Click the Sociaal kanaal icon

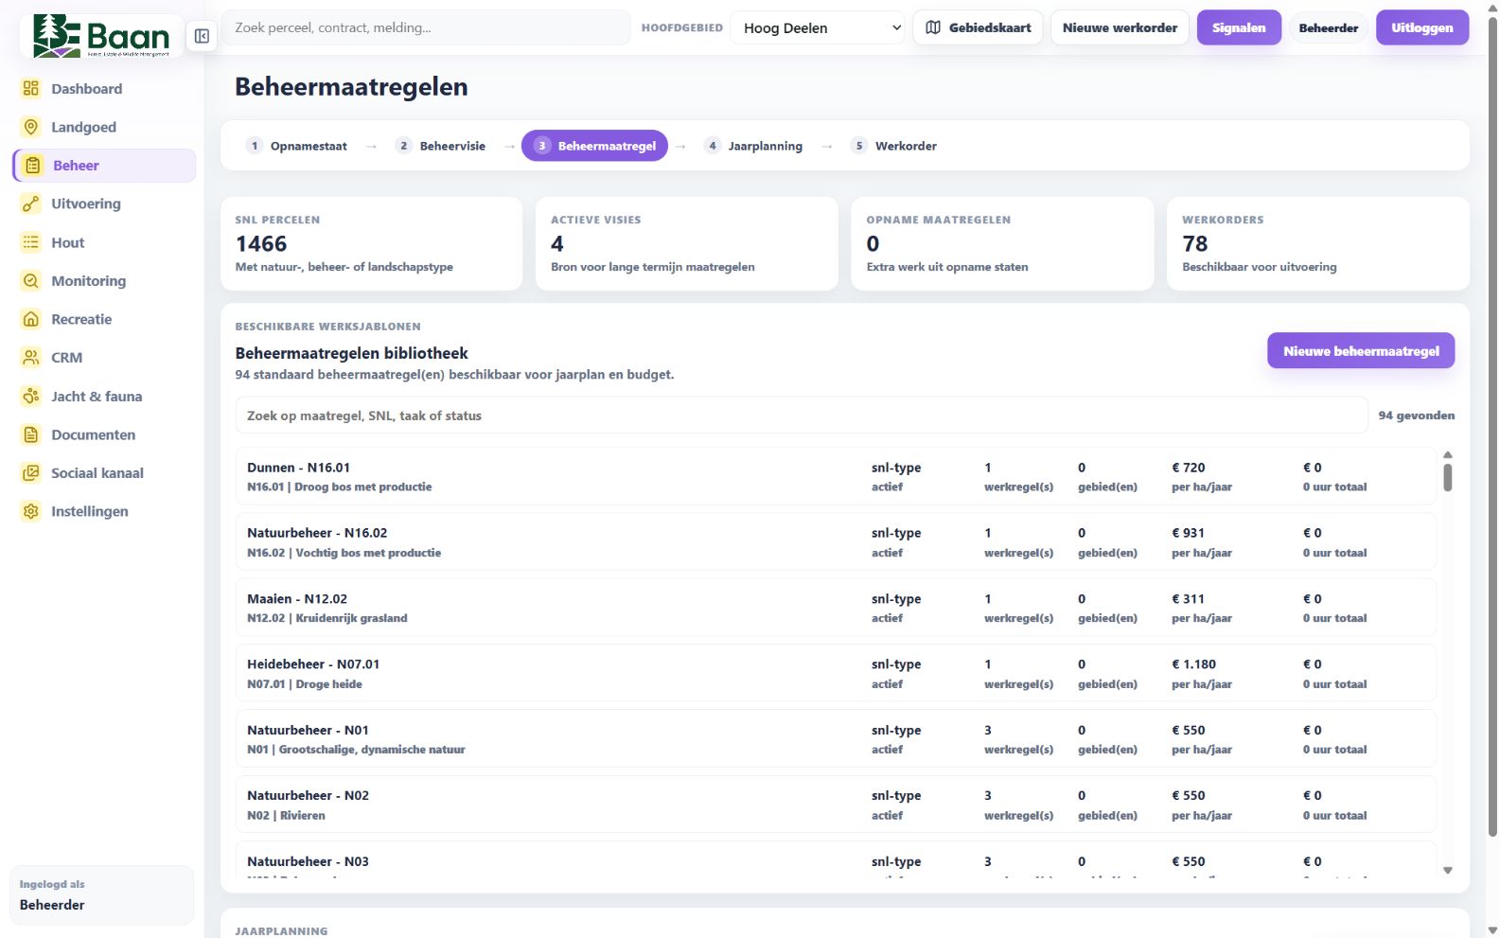(31, 473)
